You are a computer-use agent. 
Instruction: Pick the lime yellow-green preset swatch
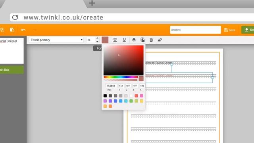(x=136, y=101)
